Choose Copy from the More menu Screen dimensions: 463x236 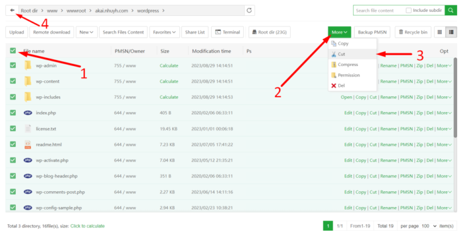pyautogui.click(x=352, y=44)
